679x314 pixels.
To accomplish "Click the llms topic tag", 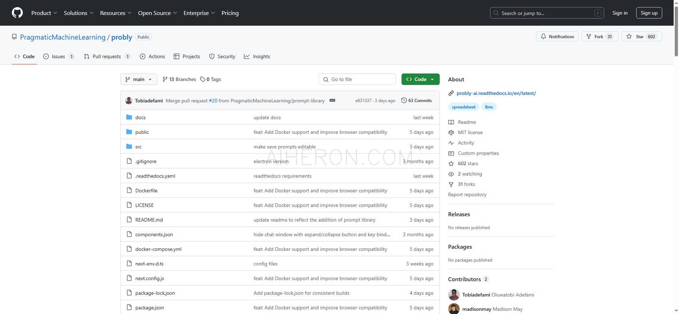I will click(489, 107).
